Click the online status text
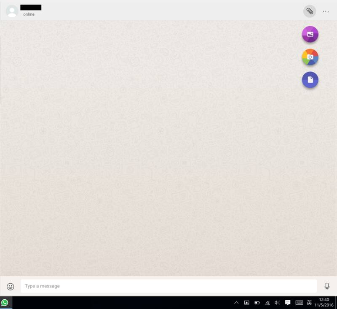 (x=29, y=14)
